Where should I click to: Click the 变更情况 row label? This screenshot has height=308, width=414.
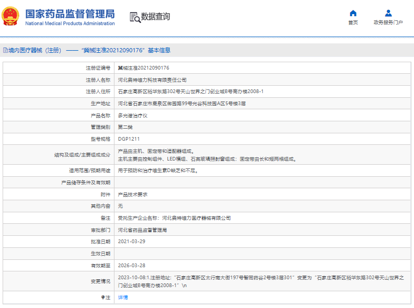pyautogui.click(x=100, y=281)
